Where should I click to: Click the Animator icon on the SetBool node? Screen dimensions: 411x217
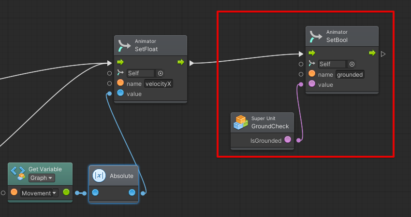pyautogui.click(x=317, y=36)
